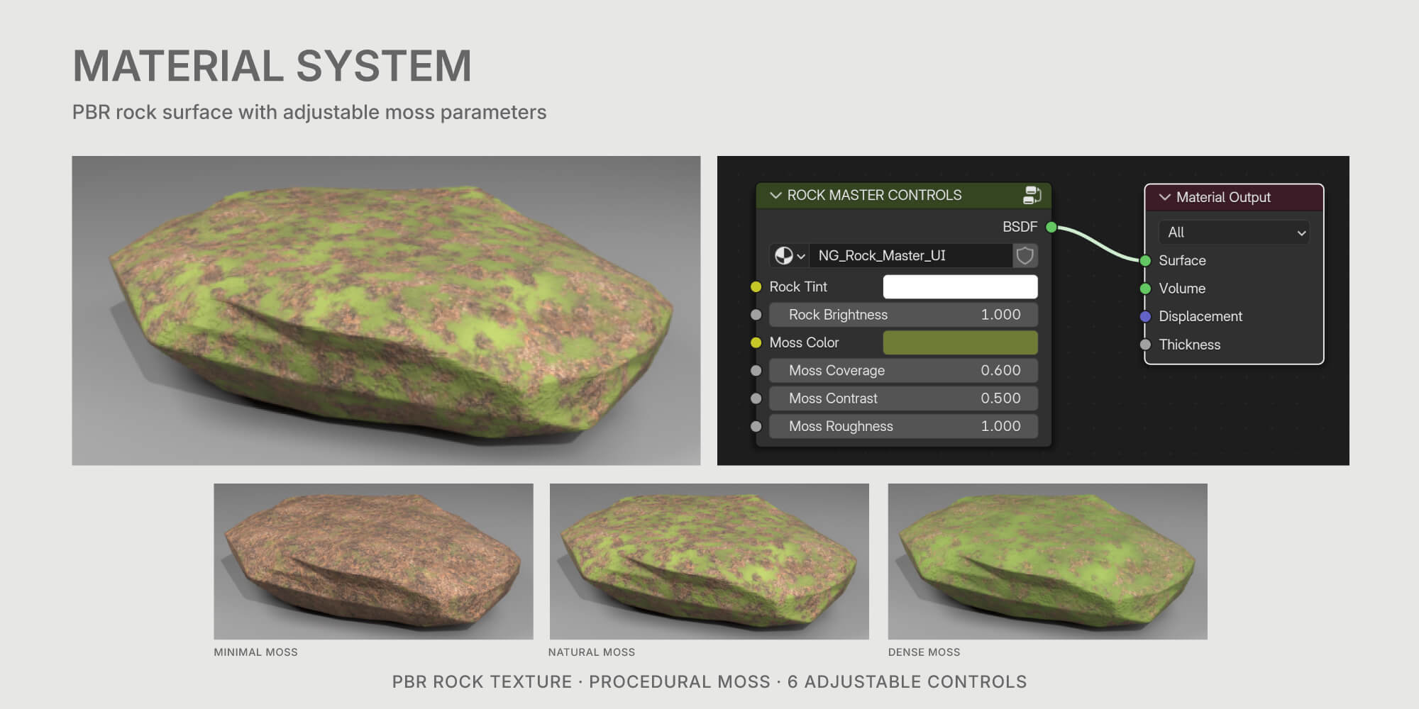Click the Thickness input socket
Screen dimensions: 1419x709
click(x=1145, y=345)
